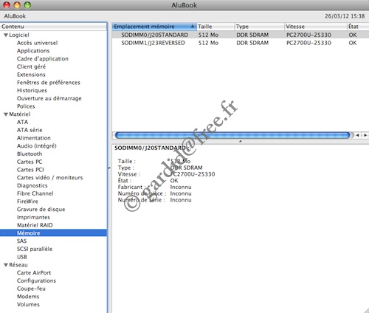369x313 pixels.
Task: Select Modems in the sidebar
Action: click(28, 297)
